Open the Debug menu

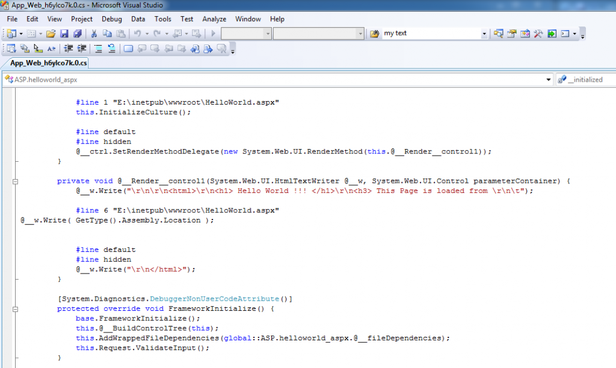[x=113, y=19]
